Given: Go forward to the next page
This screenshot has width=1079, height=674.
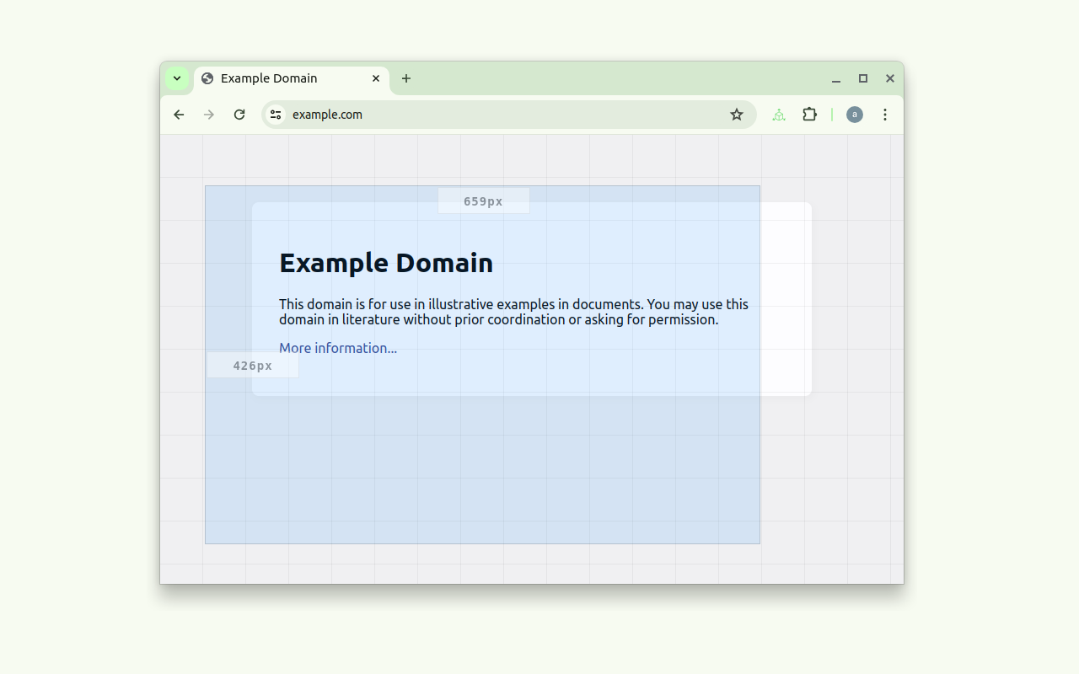Looking at the screenshot, I should 209,115.
